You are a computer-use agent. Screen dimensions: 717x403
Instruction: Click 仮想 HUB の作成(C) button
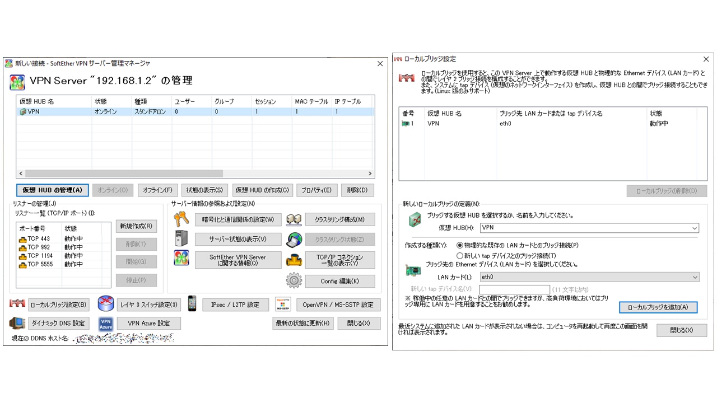[x=262, y=190]
